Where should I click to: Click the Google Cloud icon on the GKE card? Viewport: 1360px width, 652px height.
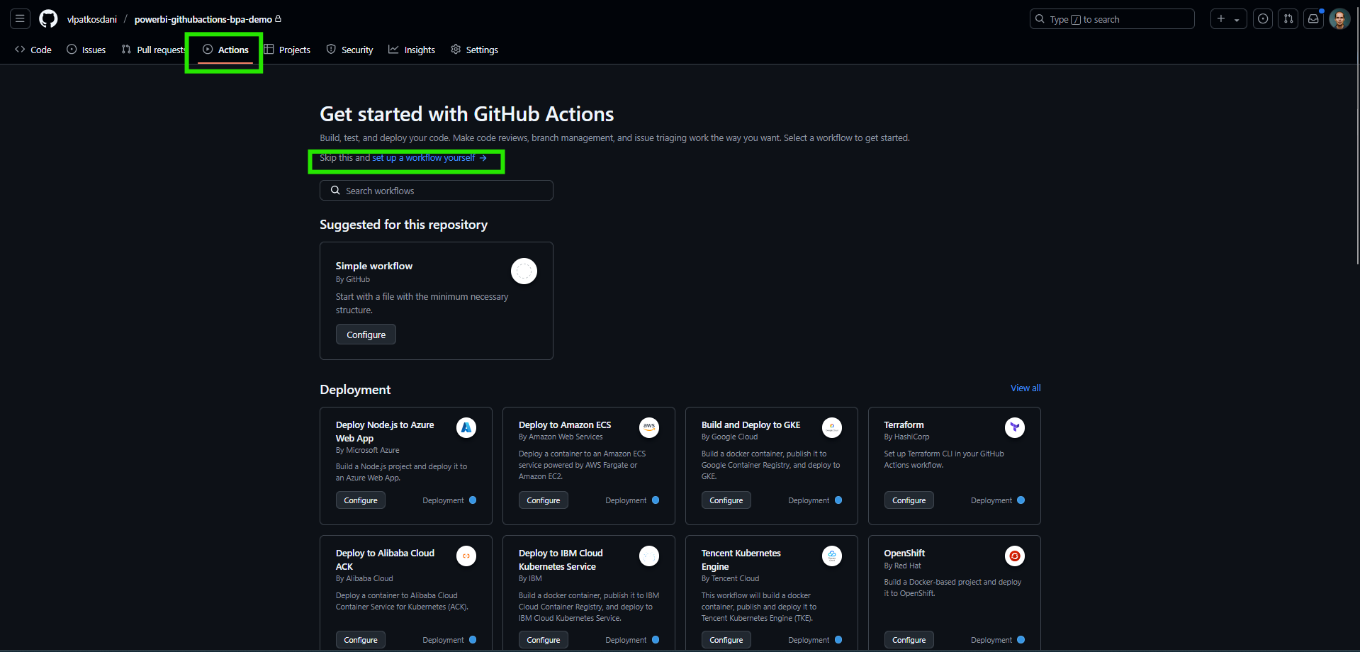point(831,427)
